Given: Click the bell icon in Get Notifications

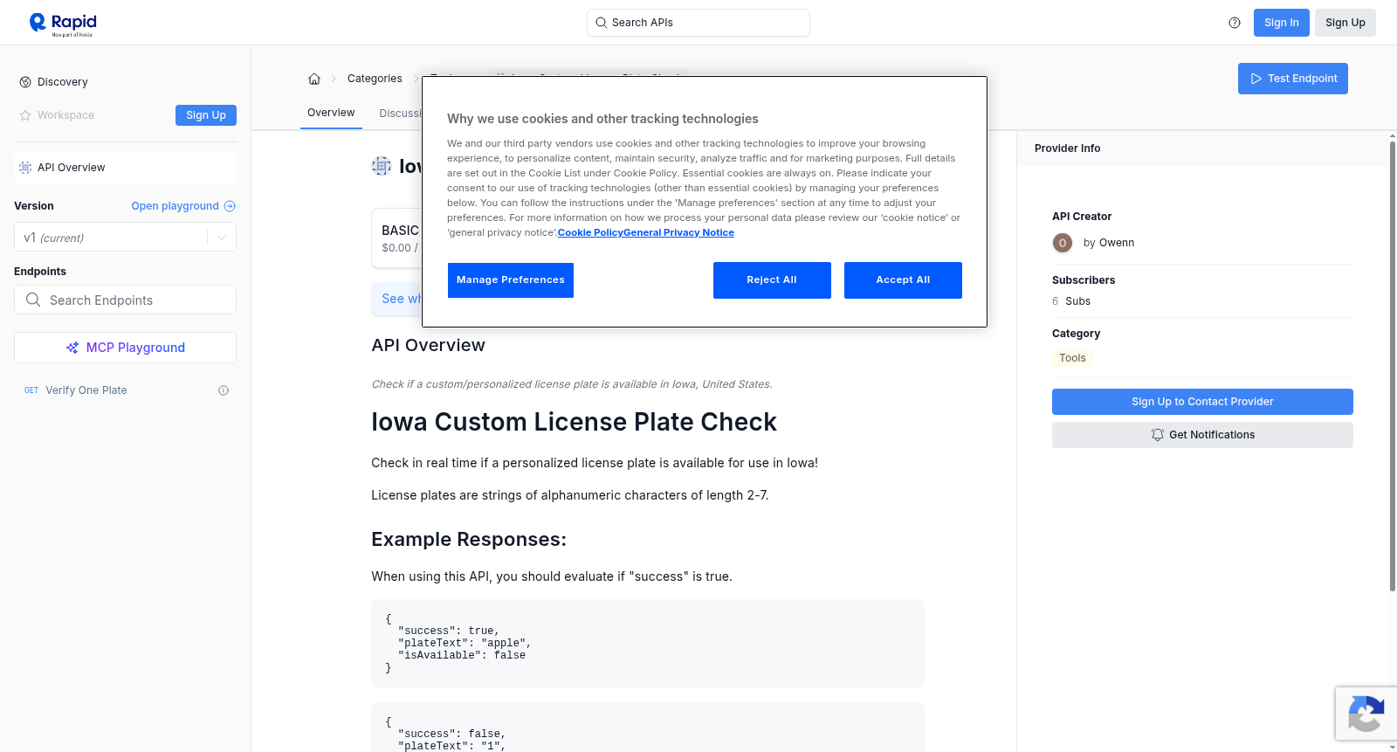Looking at the screenshot, I should coord(1158,435).
